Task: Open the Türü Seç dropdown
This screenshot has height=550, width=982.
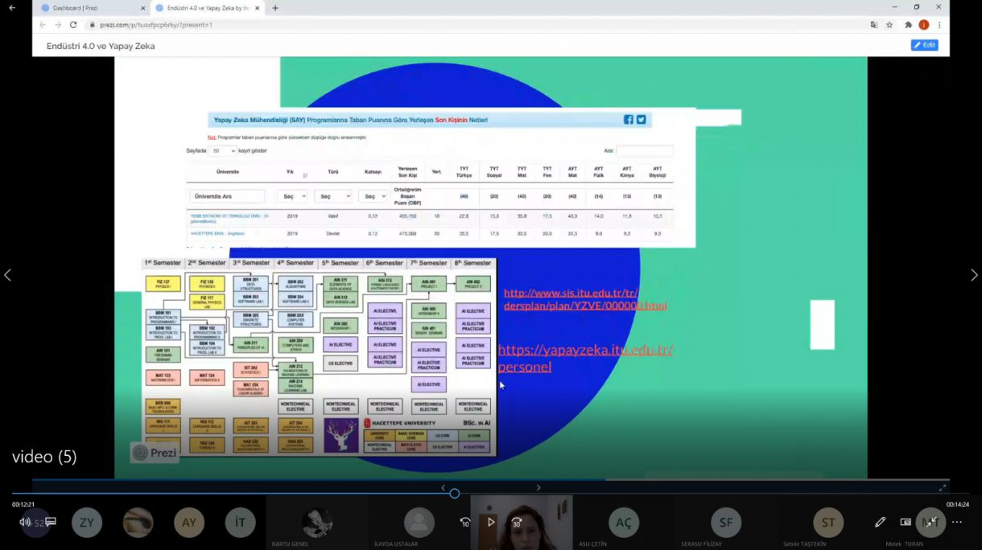Action: (332, 196)
